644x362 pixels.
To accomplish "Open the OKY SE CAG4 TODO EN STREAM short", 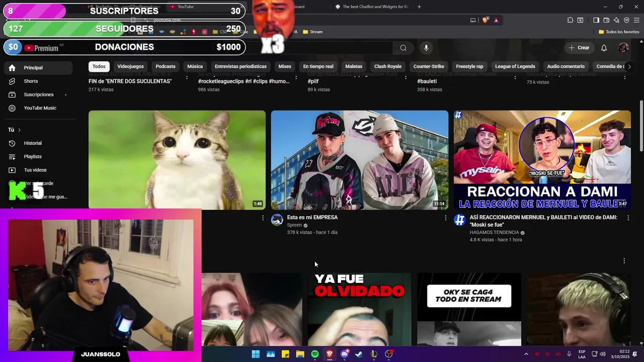I will (x=469, y=309).
